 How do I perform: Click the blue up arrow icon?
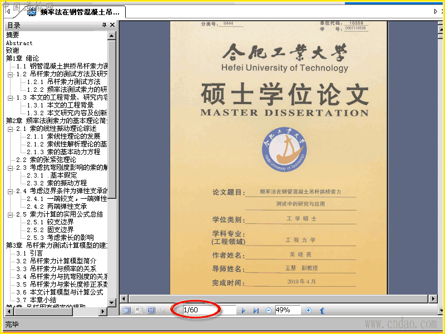(x=322, y=311)
